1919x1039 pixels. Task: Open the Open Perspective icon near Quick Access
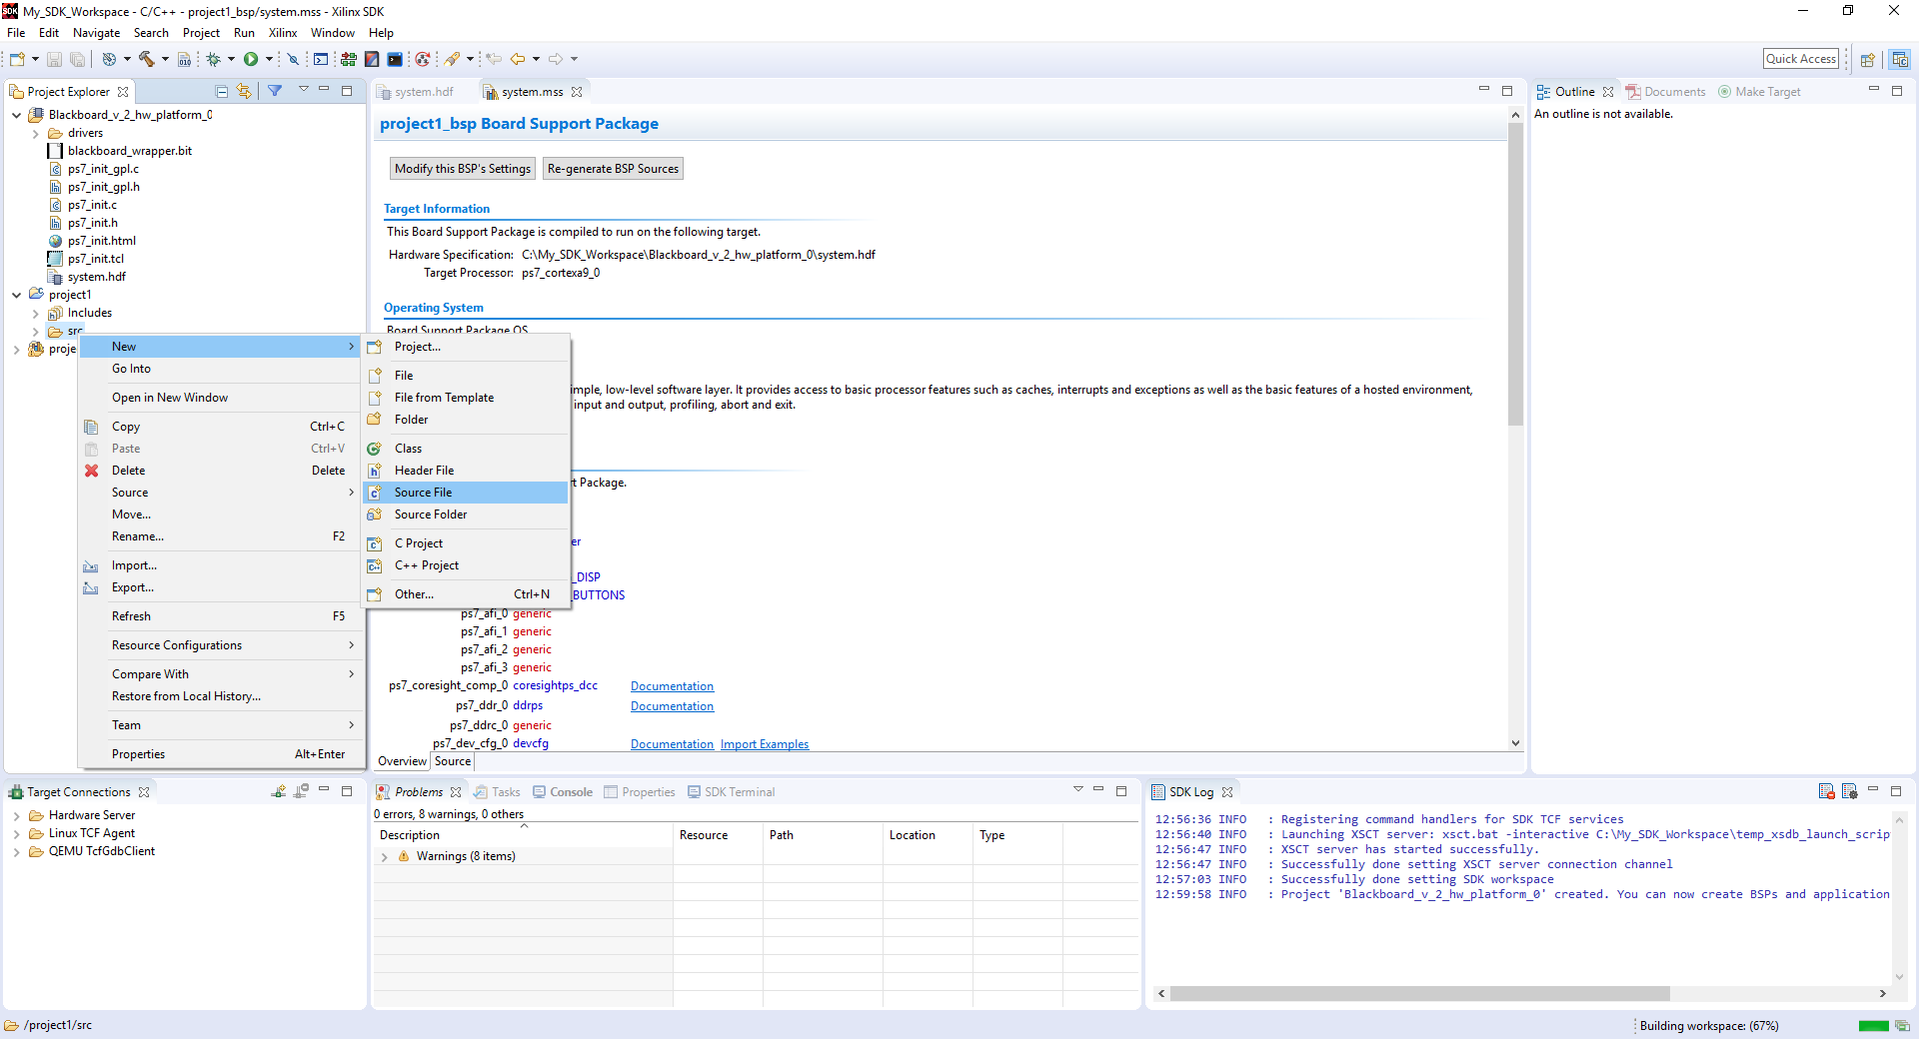[1867, 60]
